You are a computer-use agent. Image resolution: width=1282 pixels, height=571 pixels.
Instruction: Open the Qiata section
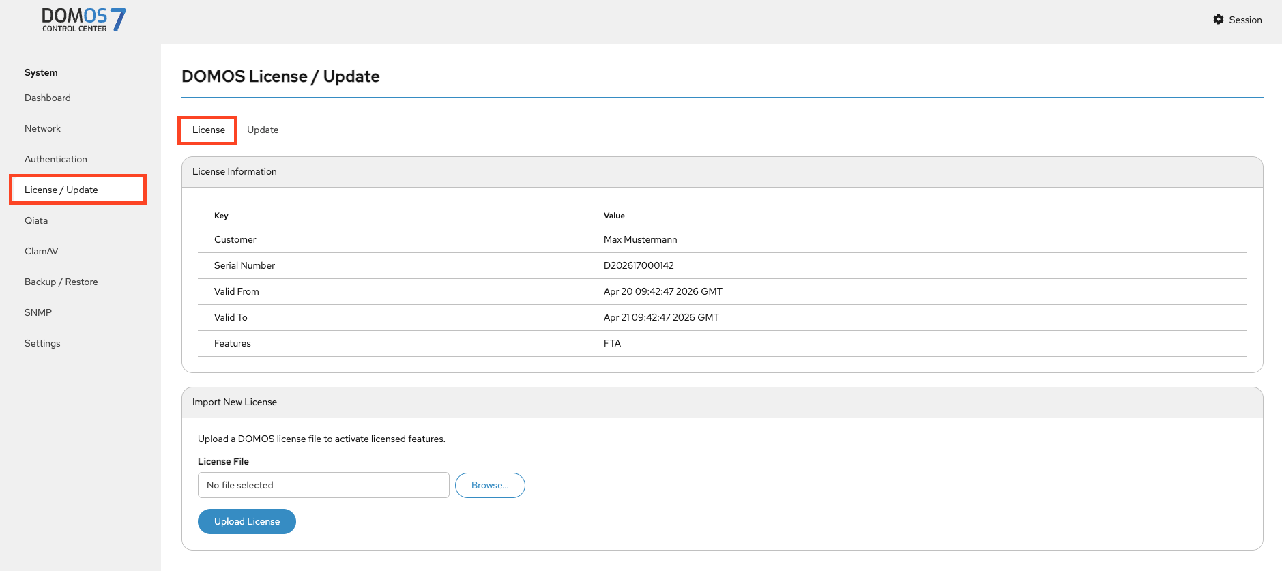coord(36,220)
